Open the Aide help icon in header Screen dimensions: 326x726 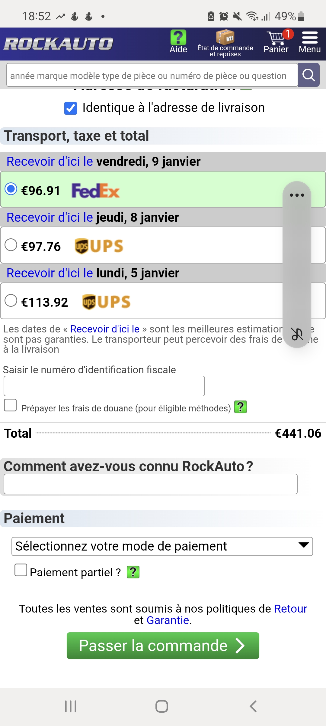(178, 42)
